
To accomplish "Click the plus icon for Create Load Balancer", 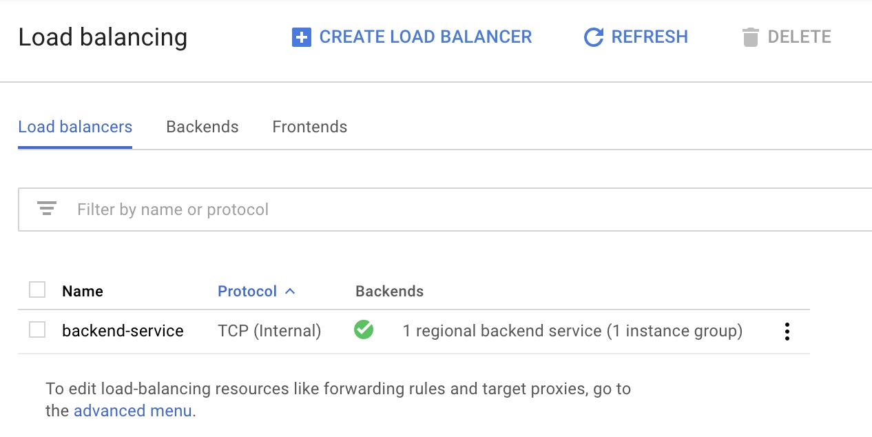I will pos(301,37).
